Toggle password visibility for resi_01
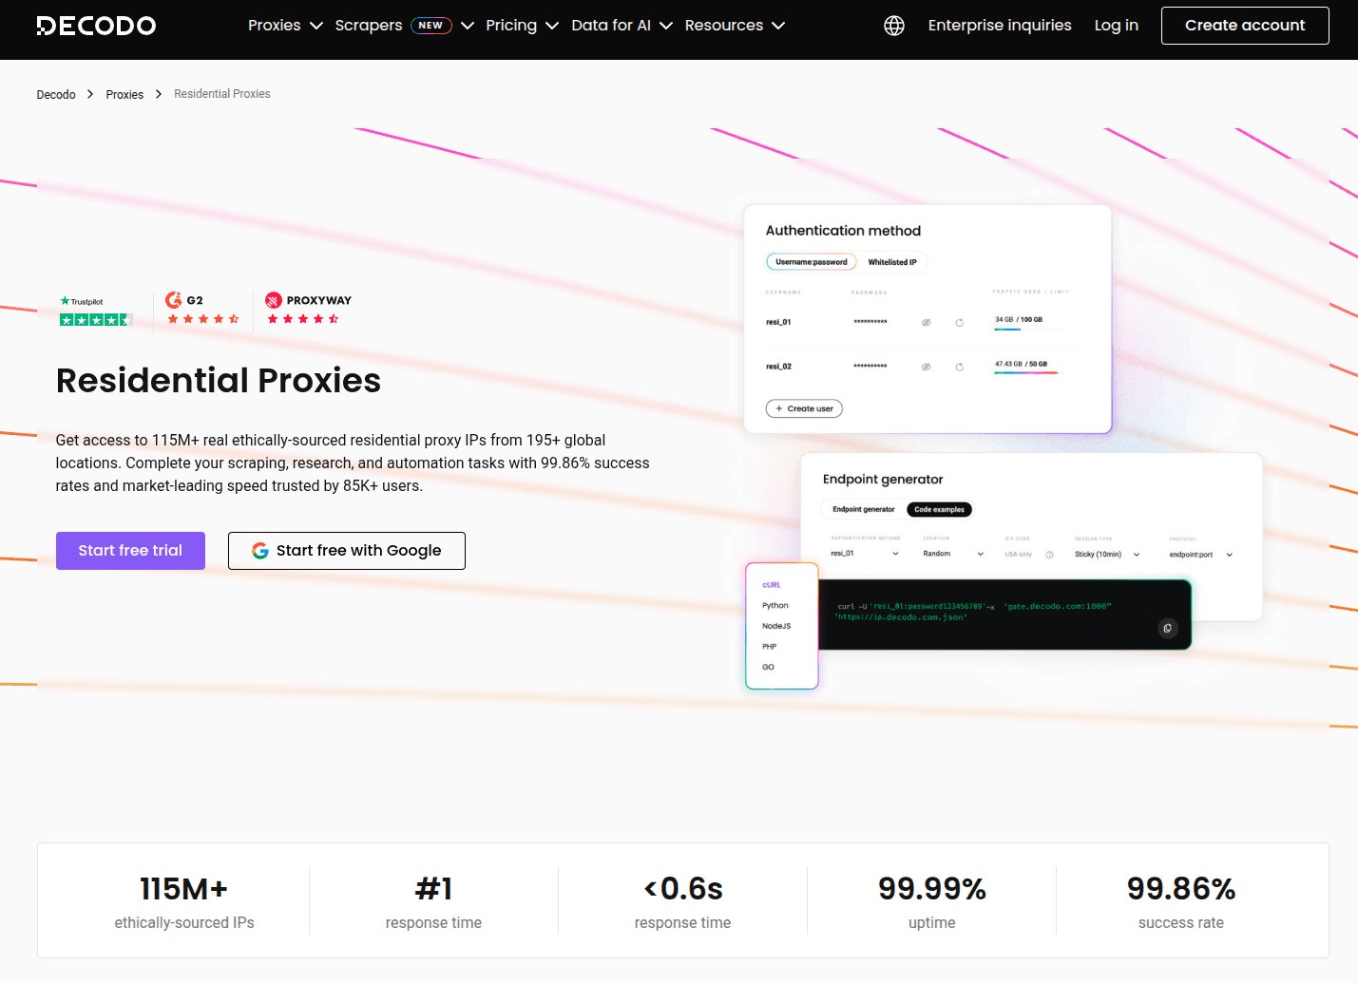The height and width of the screenshot is (983, 1358). tap(926, 323)
